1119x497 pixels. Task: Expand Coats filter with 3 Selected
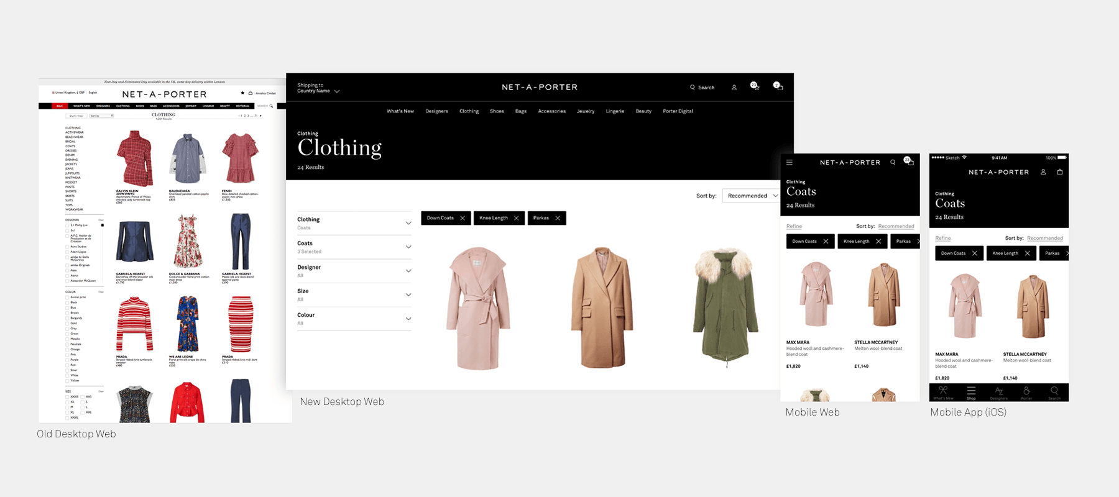[354, 247]
